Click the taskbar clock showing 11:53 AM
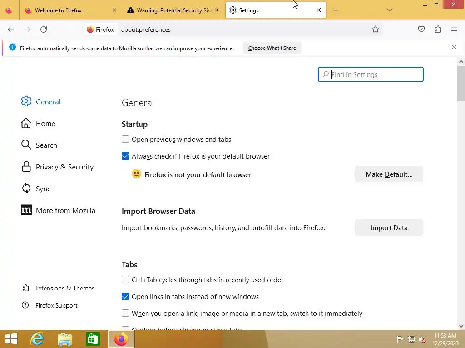Viewport: 465px width, 348px height. [445, 339]
